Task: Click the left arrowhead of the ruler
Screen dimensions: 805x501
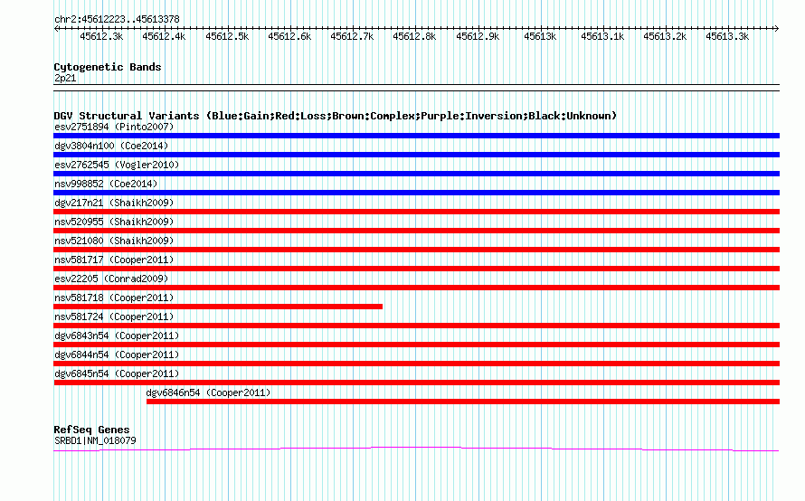Action: point(56,29)
